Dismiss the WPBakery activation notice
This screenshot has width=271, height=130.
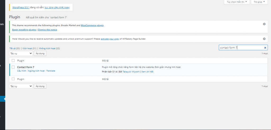pos(264,39)
